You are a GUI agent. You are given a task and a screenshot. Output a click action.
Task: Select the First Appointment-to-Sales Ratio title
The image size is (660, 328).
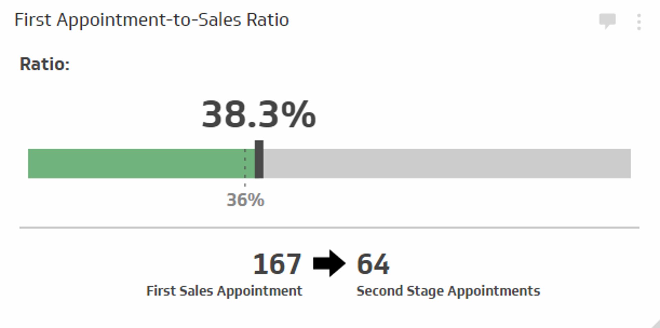152,20
